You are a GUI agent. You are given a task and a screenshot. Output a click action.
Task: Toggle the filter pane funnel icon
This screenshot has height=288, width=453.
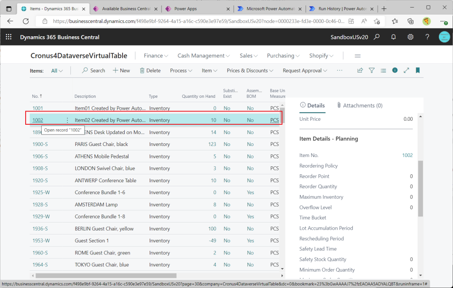(372, 70)
